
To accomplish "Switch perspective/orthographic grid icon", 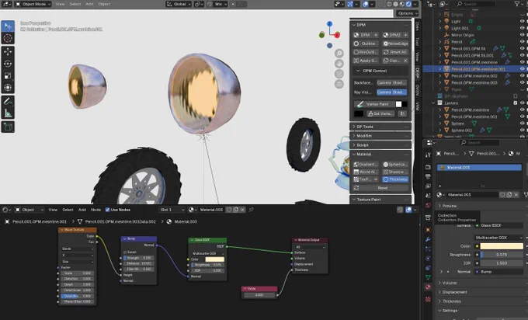I will pyautogui.click(x=339, y=84).
